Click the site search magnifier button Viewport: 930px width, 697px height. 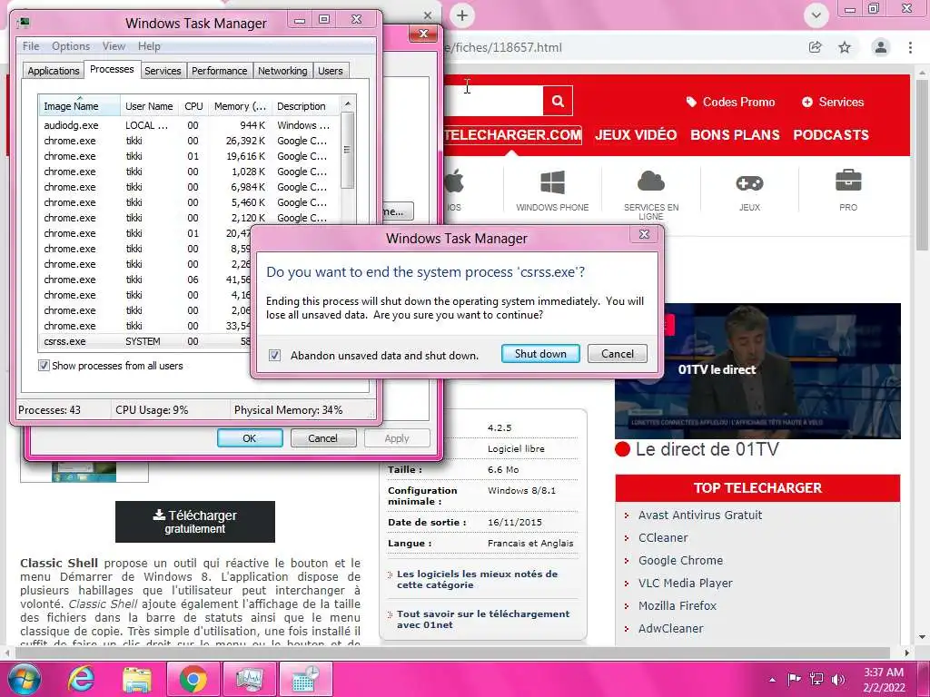tap(558, 101)
